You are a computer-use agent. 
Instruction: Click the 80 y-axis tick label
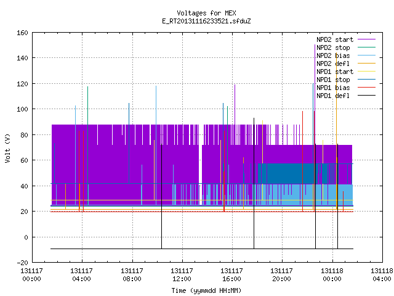coord(24,135)
